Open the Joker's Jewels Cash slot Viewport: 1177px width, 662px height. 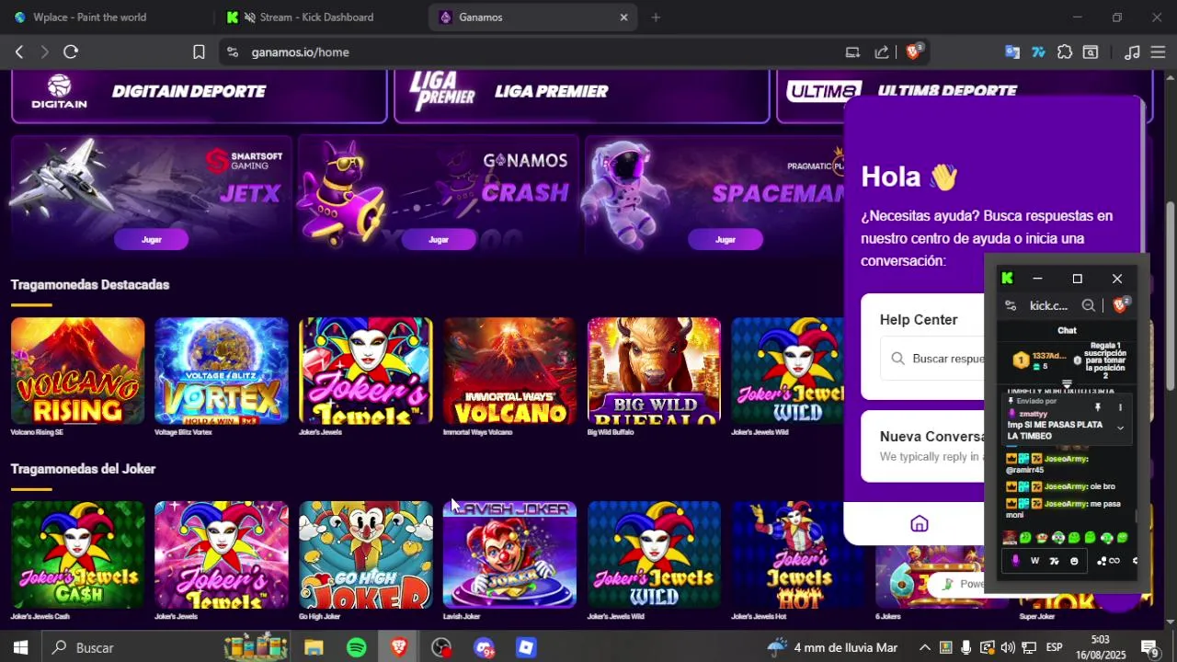pyautogui.click(x=77, y=554)
